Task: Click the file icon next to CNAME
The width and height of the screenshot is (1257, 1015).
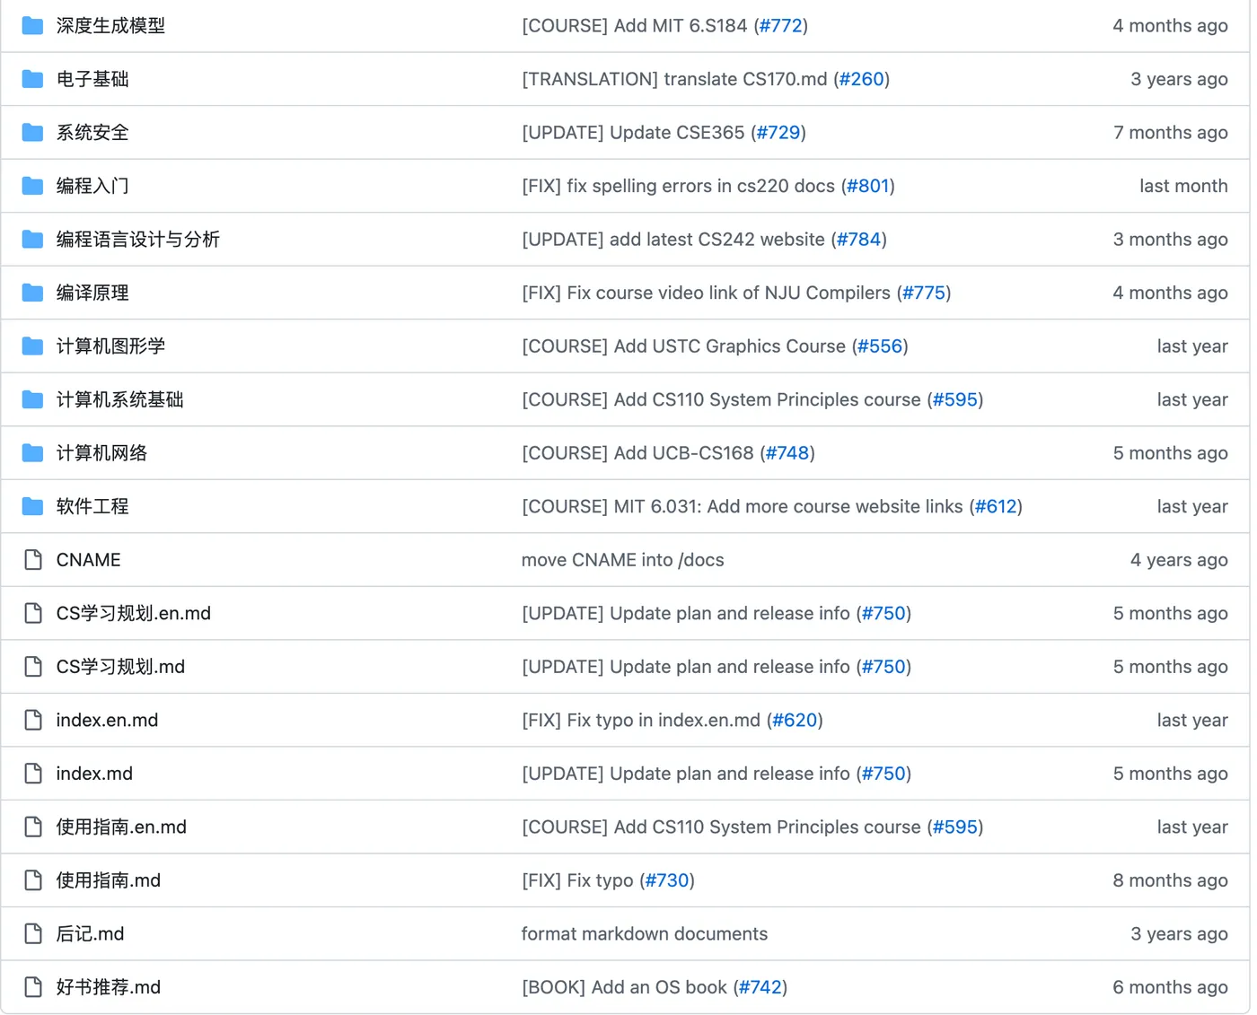Action: (x=32, y=559)
